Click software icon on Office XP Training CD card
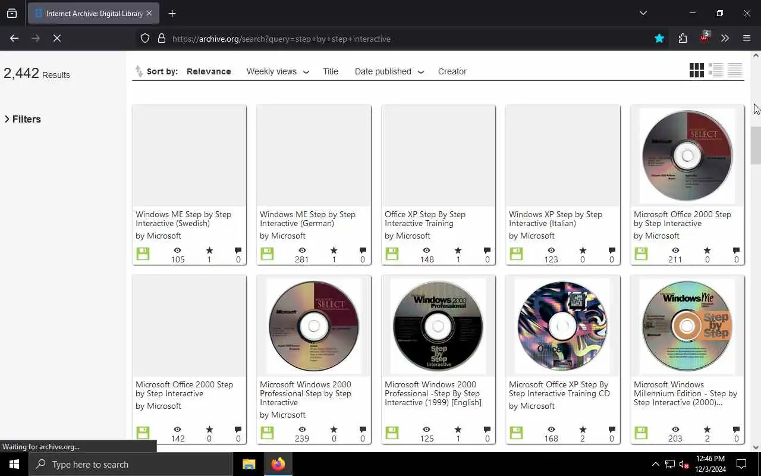This screenshot has height=476, width=761. [516, 433]
